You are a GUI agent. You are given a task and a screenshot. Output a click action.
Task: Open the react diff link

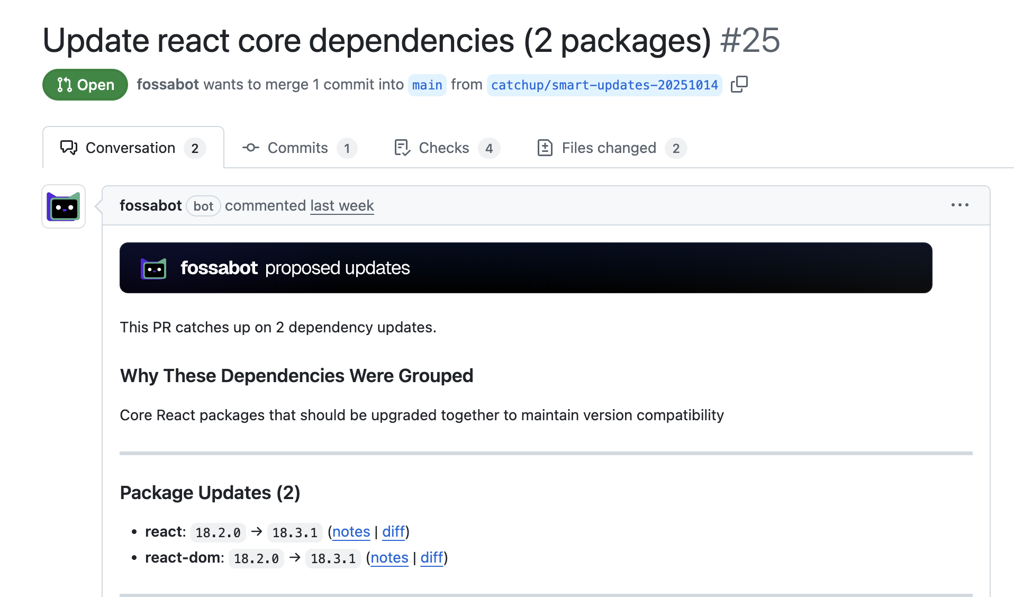[x=393, y=531]
